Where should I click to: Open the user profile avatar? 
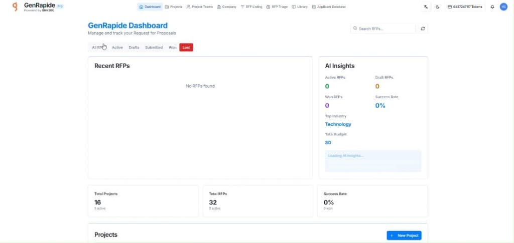click(503, 7)
